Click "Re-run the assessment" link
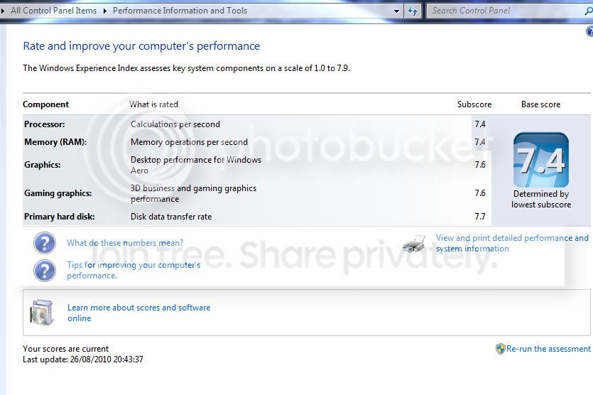This screenshot has width=593, height=395. (x=548, y=348)
